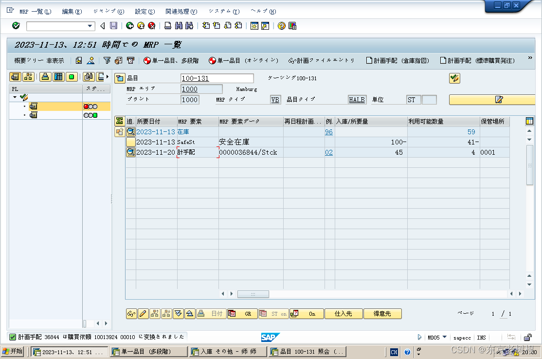Image resolution: width=542 pixels, height=359 pixels.
Task: Click the green checkmark confirm icon near 品目
Action: (x=454, y=78)
